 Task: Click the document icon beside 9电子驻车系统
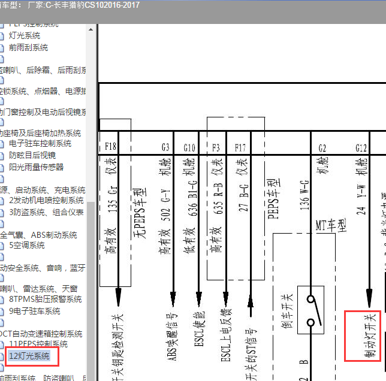(x=1, y=312)
